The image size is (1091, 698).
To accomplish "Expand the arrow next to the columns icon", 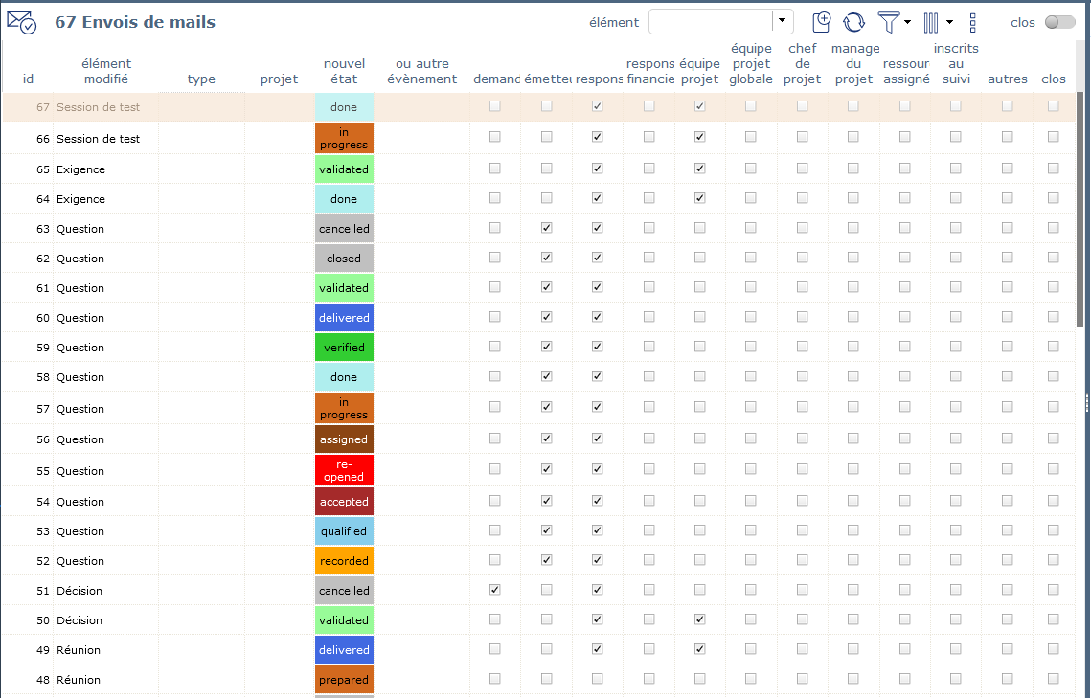I will point(949,22).
